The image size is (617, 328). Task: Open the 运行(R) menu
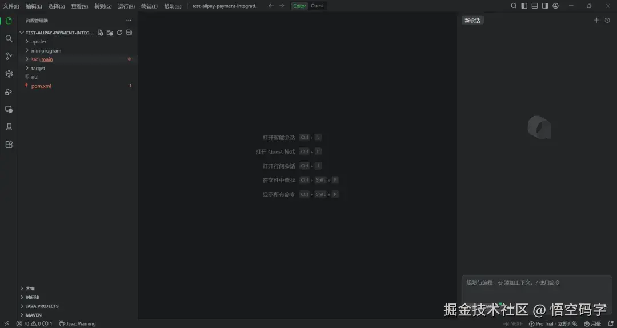click(x=126, y=6)
